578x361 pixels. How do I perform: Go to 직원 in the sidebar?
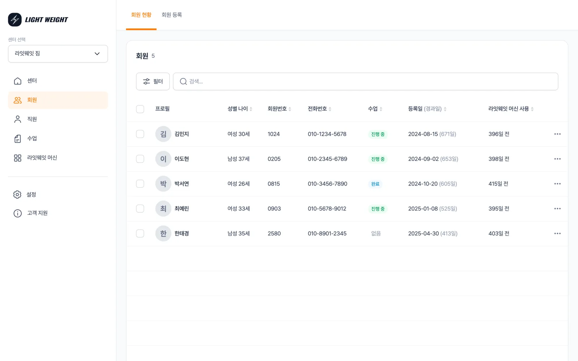(x=58, y=119)
